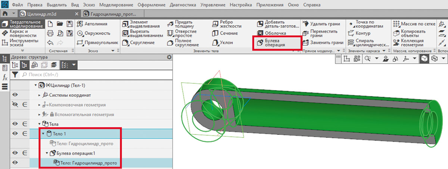Pick the Ребро жесткости tool
Screen dimensions: 448x169
click(x=227, y=24)
